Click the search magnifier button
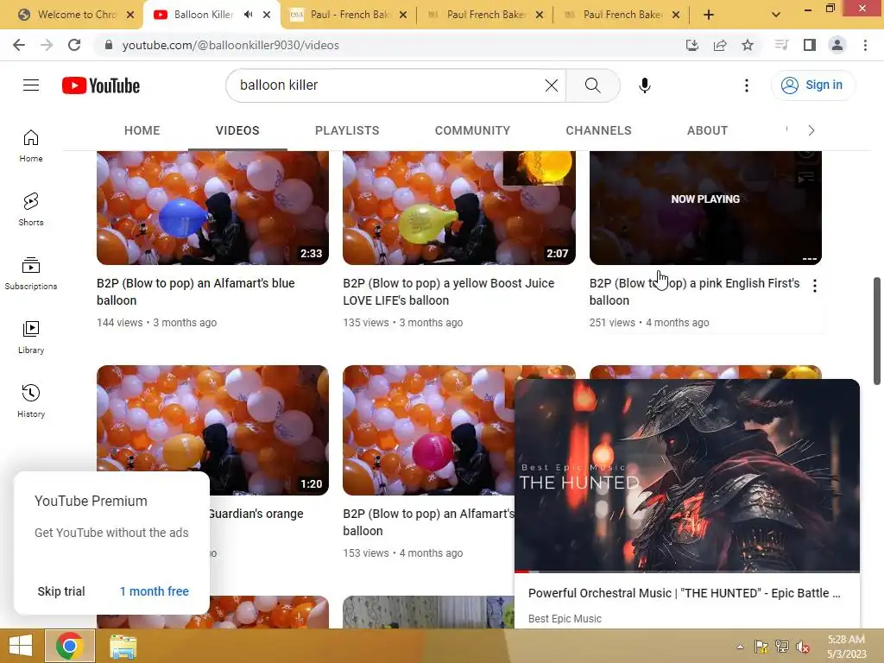884x663 pixels. coord(592,85)
